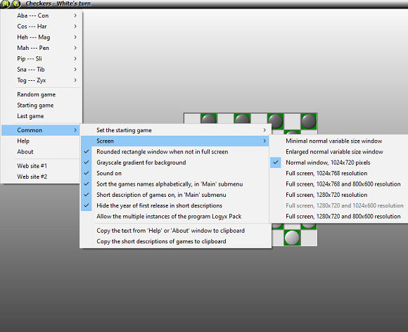408x332 pixels.
Task: Click the green M icon in title bar
Action: click(x=5, y=4)
